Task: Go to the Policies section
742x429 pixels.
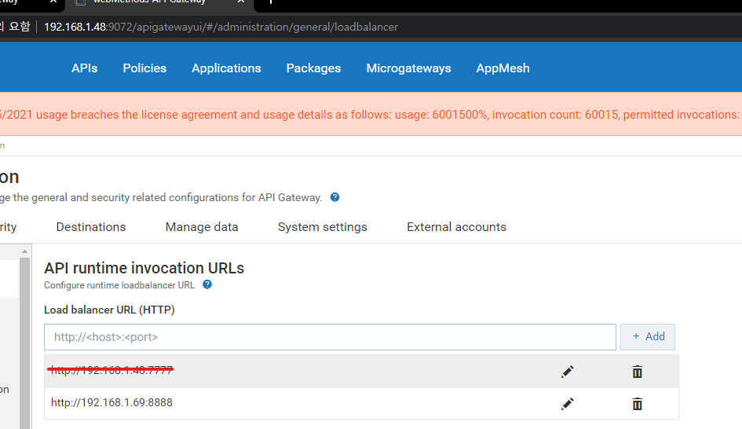Action: (x=144, y=68)
